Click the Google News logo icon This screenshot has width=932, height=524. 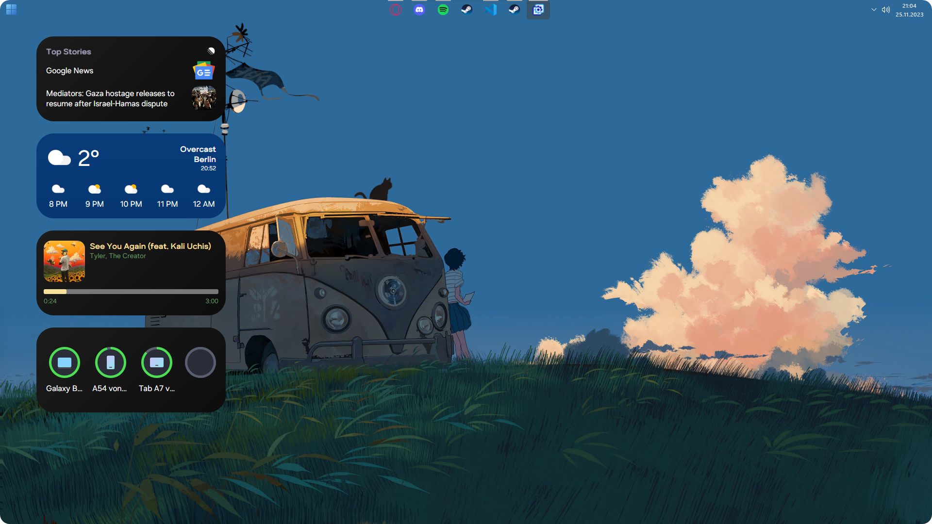point(203,71)
